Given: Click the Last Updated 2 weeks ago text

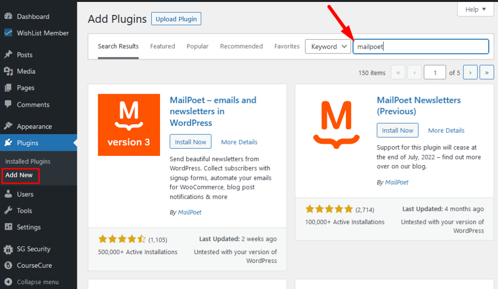Looking at the screenshot, I should tap(238, 239).
